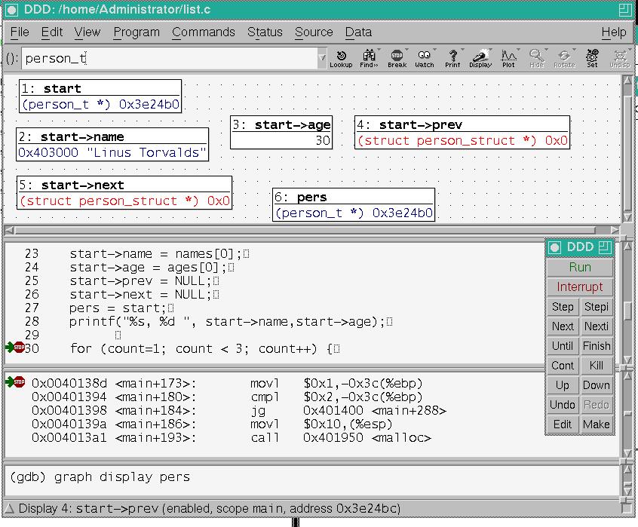Screen dimensions: 638x527
Task: Open the DDD main window menu icon
Action: 11,10
